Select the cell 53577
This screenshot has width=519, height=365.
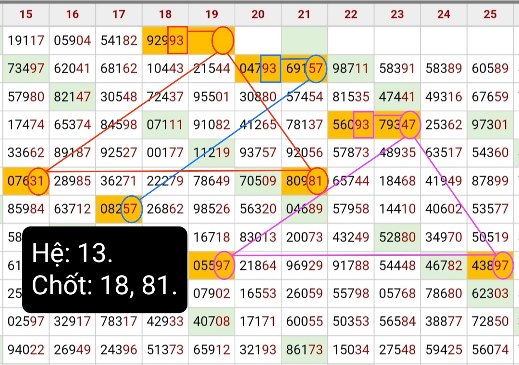click(490, 209)
